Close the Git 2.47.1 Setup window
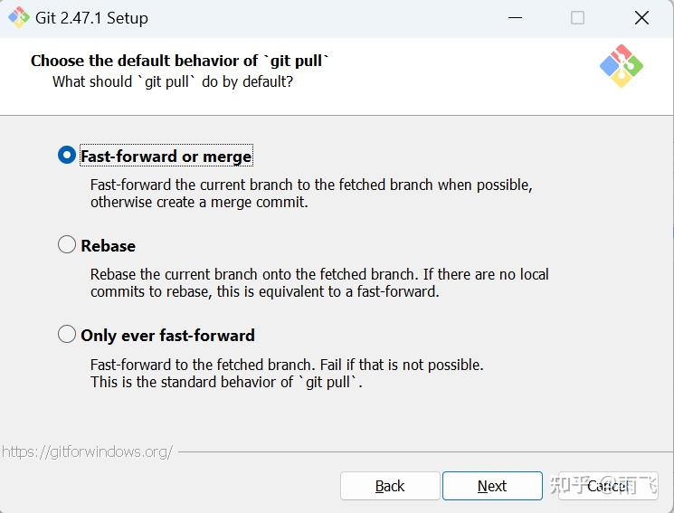Viewport: 674px width, 513px height. [x=641, y=18]
